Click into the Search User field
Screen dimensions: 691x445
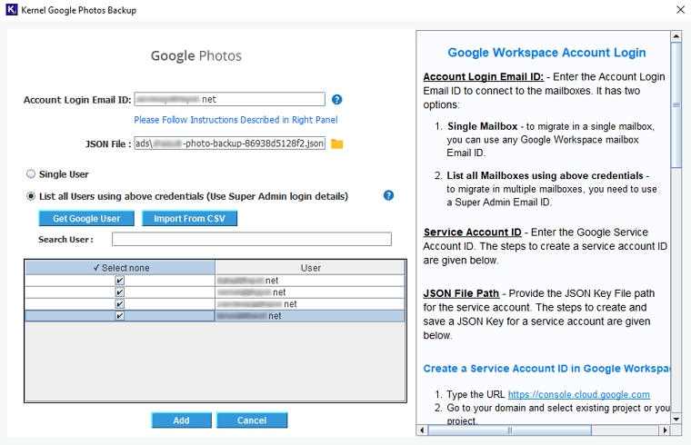252,239
